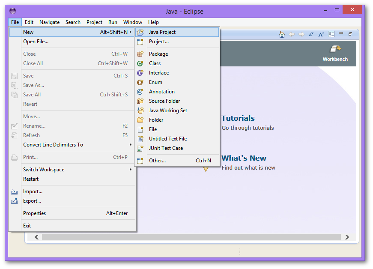The image size is (373, 269).
Task: Click the yellow Folder icon
Action: pos(140,120)
